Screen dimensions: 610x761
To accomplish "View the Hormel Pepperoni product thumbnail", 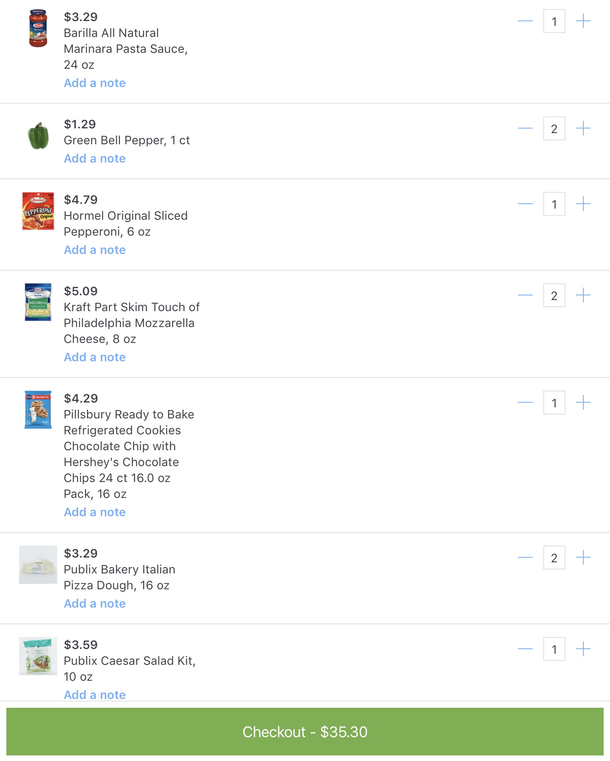I will (38, 211).
